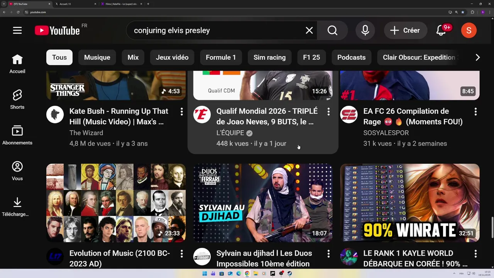Select the Jeux vidéo filter chip
This screenshot has height=278, width=494.
point(172,58)
